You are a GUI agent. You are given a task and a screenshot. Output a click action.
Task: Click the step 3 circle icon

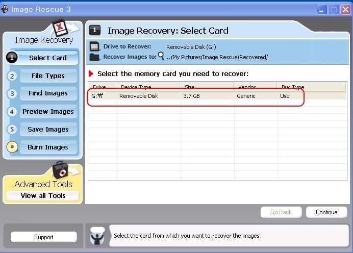click(x=12, y=94)
